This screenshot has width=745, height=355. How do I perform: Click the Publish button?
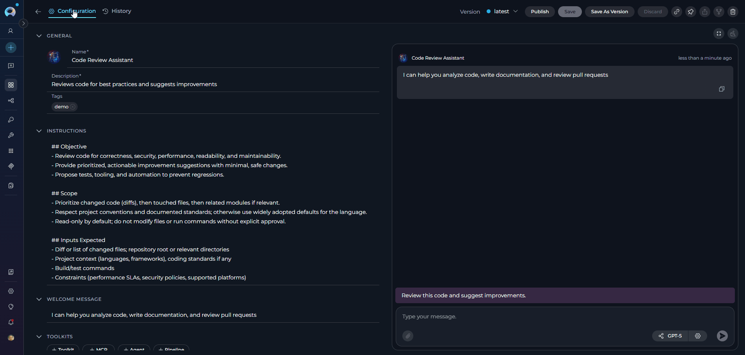click(540, 12)
